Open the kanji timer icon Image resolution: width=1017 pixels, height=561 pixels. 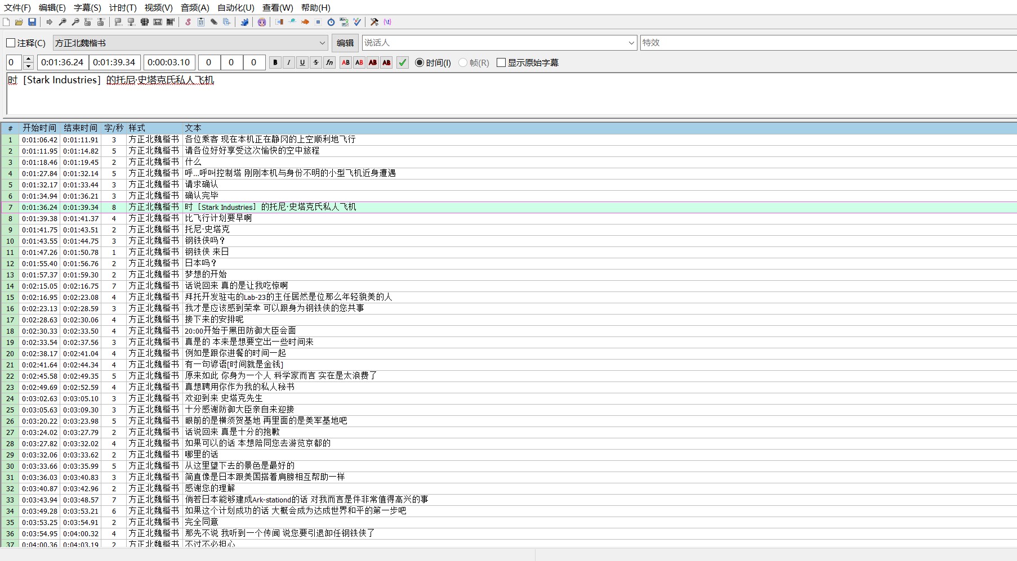pyautogui.click(x=344, y=22)
